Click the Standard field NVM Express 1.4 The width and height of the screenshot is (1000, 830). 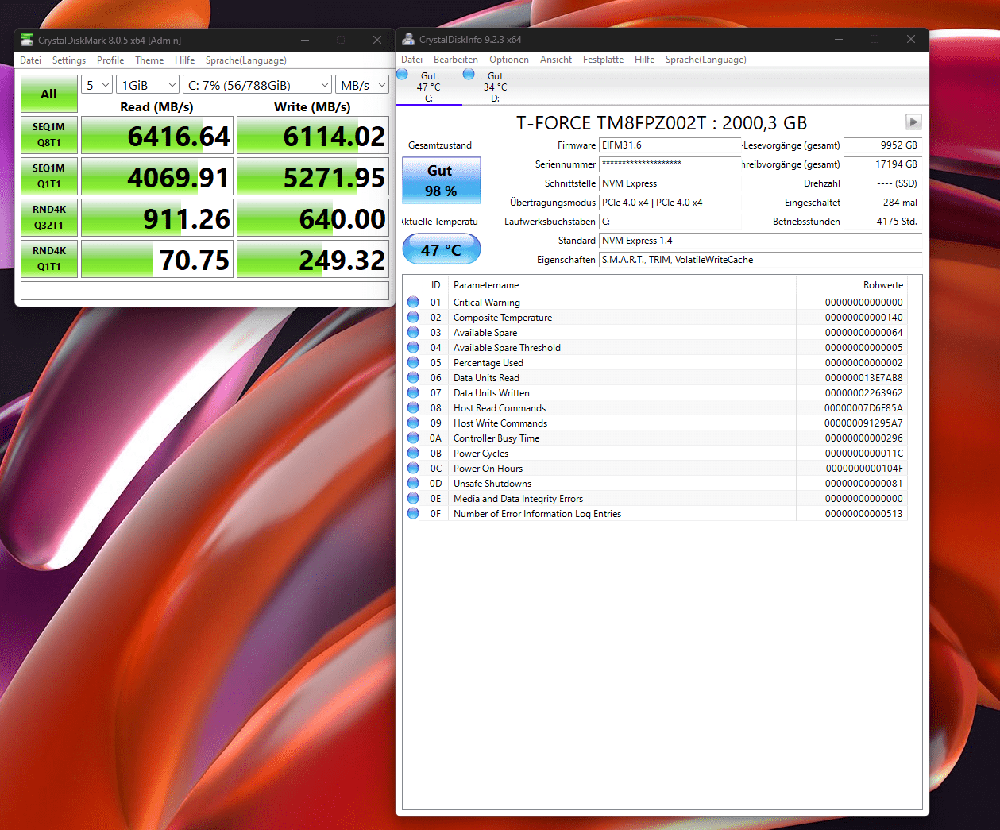pos(761,241)
